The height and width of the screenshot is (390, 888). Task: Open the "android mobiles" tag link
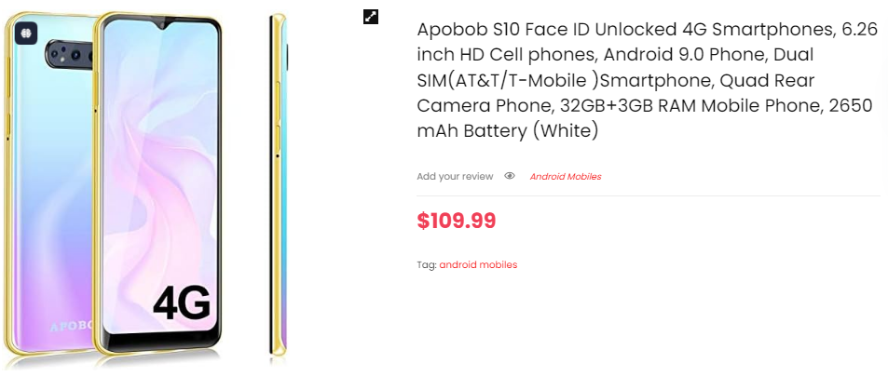[478, 264]
